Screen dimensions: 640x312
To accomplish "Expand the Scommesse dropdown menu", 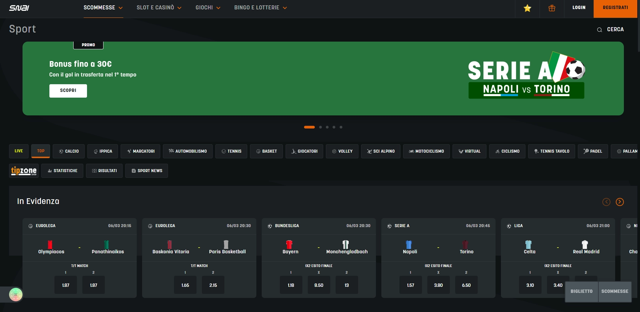I will pos(103,8).
